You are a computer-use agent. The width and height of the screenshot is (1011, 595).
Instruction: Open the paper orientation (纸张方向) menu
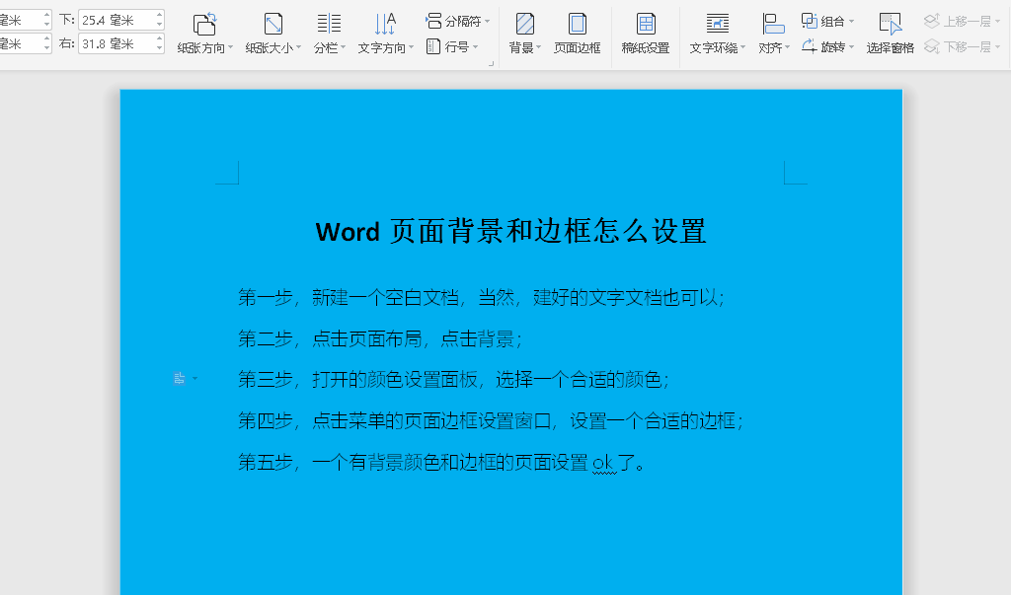[x=204, y=34]
